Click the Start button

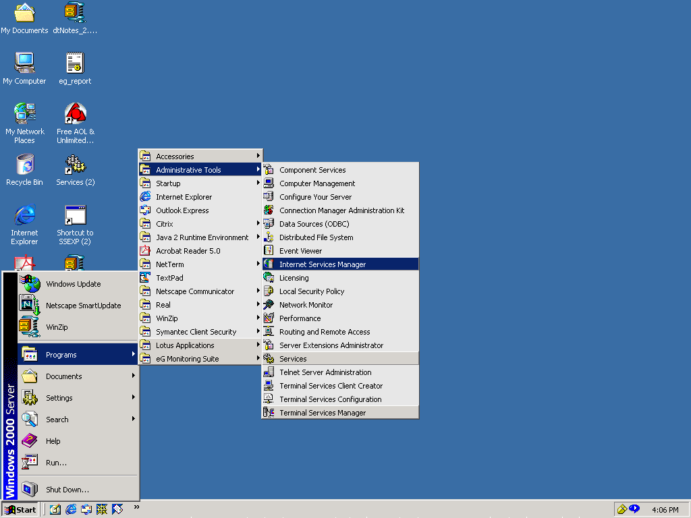point(20,510)
